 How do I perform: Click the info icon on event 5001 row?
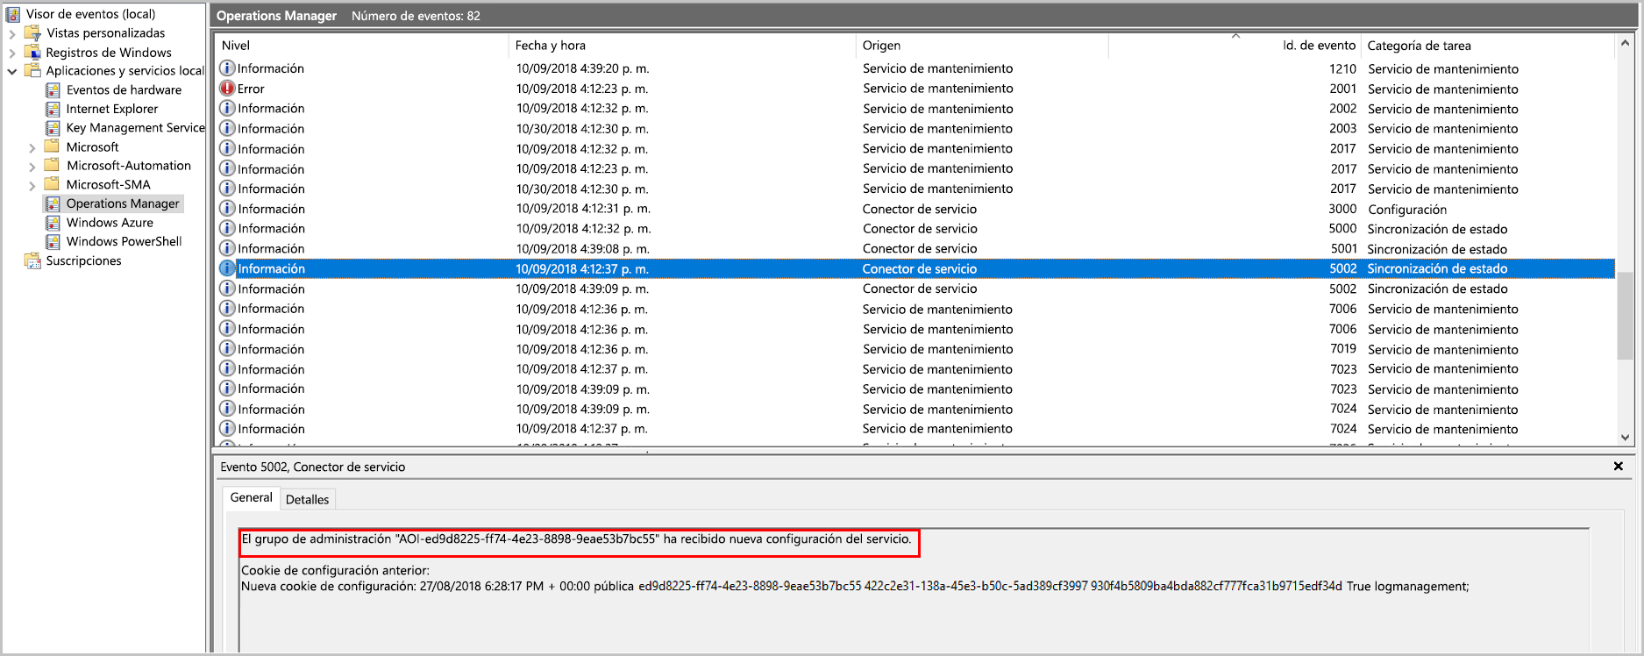click(227, 249)
